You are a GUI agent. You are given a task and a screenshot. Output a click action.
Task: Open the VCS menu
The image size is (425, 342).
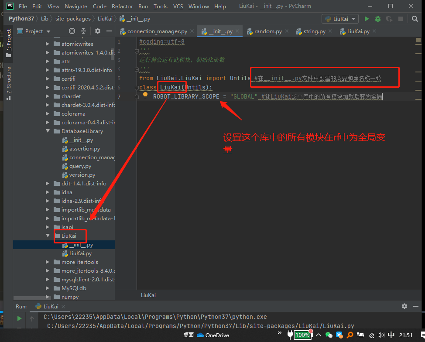178,6
